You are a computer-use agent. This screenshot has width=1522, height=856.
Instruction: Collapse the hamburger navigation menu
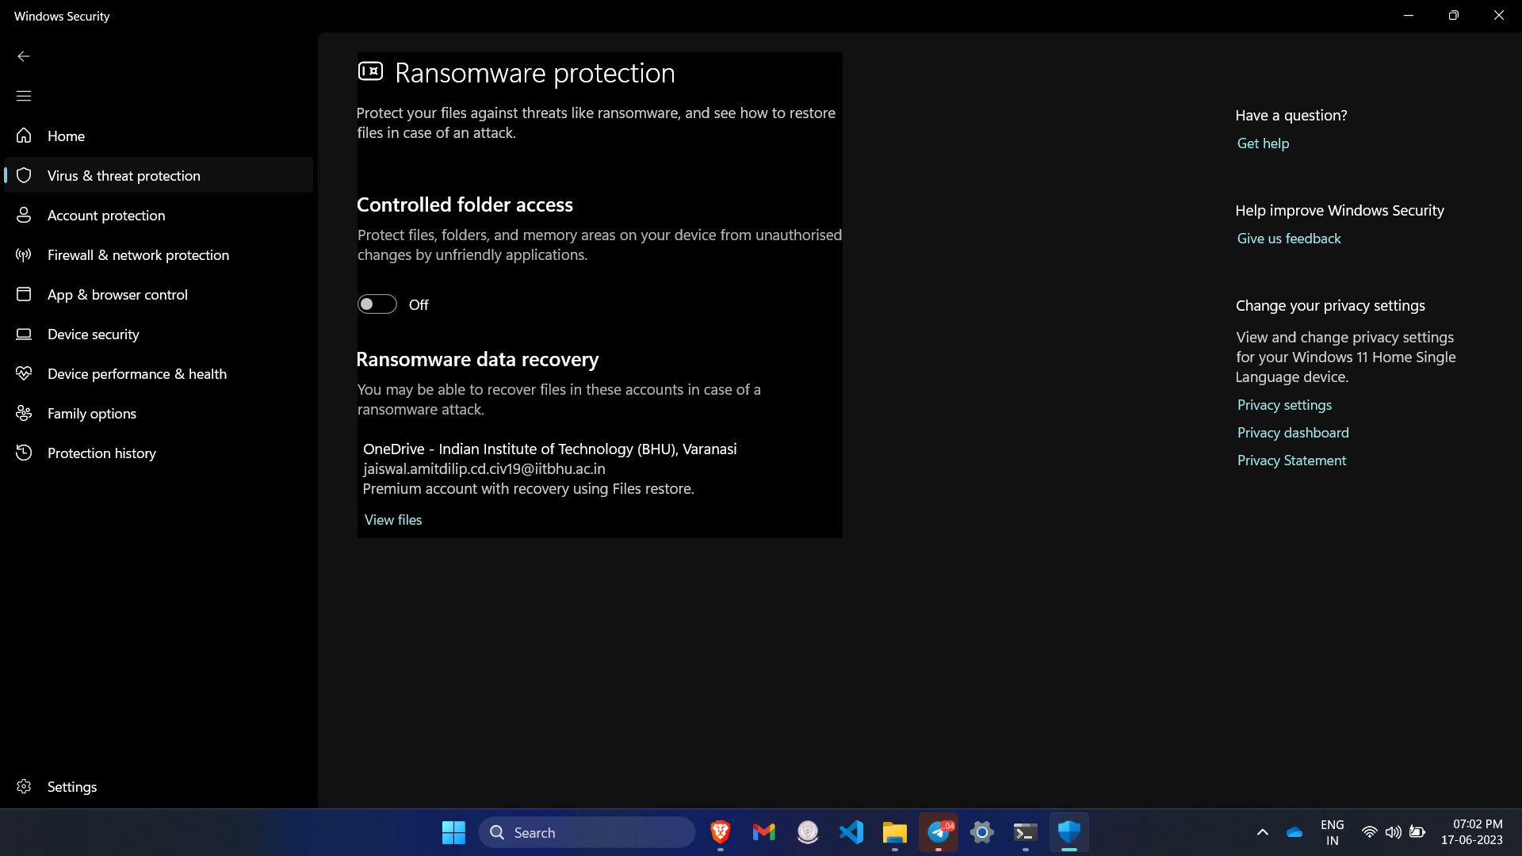point(24,96)
